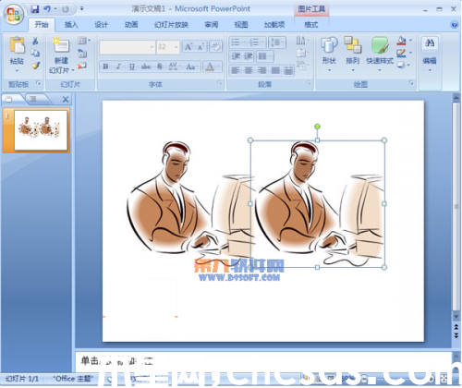Align text to the right
462x388 pixels.
pos(261,70)
